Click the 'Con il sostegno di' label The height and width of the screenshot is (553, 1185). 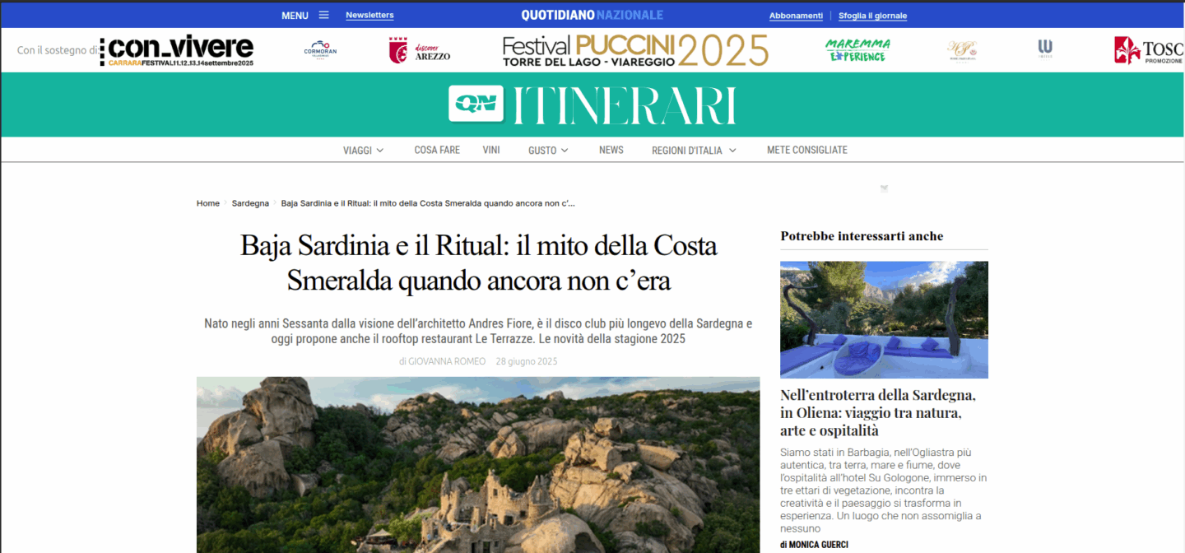coord(58,50)
